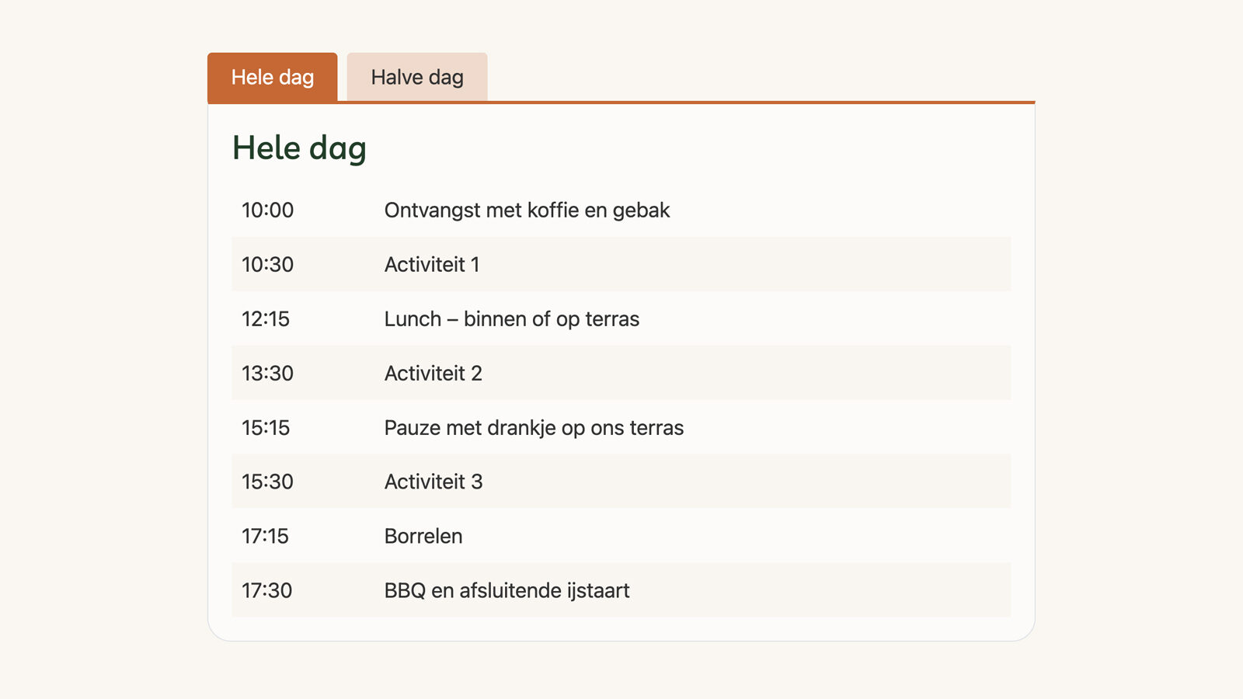Click the 10:30 time entry
This screenshot has width=1243, height=699.
pos(267,264)
